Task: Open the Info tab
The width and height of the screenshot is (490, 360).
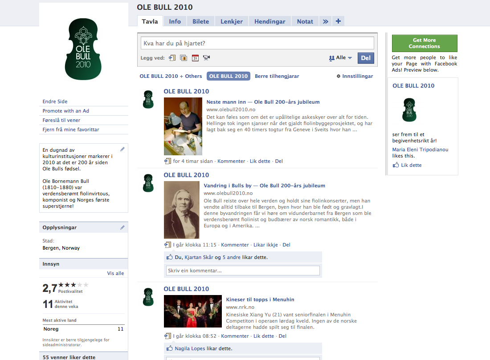Action: [x=175, y=21]
